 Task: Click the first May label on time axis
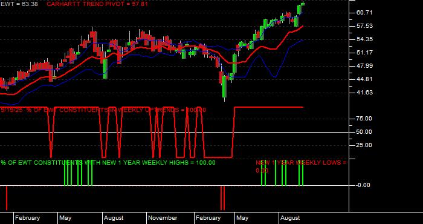point(65,218)
